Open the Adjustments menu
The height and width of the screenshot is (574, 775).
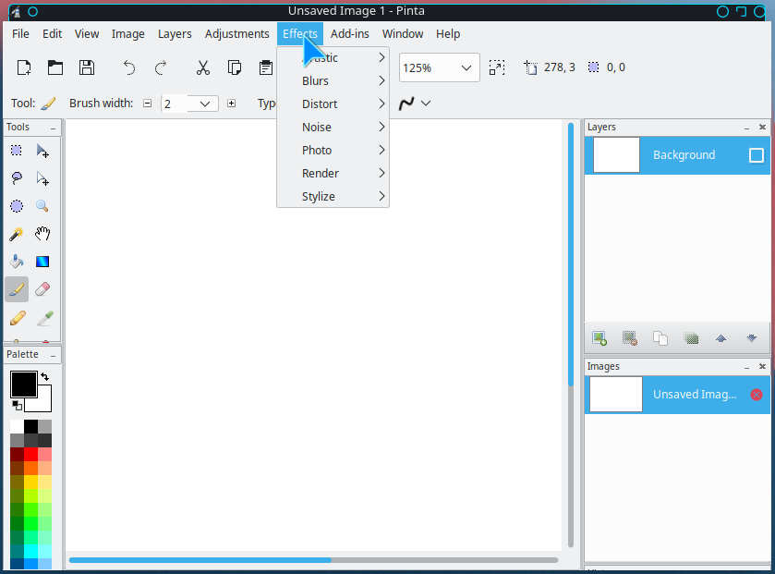(236, 33)
